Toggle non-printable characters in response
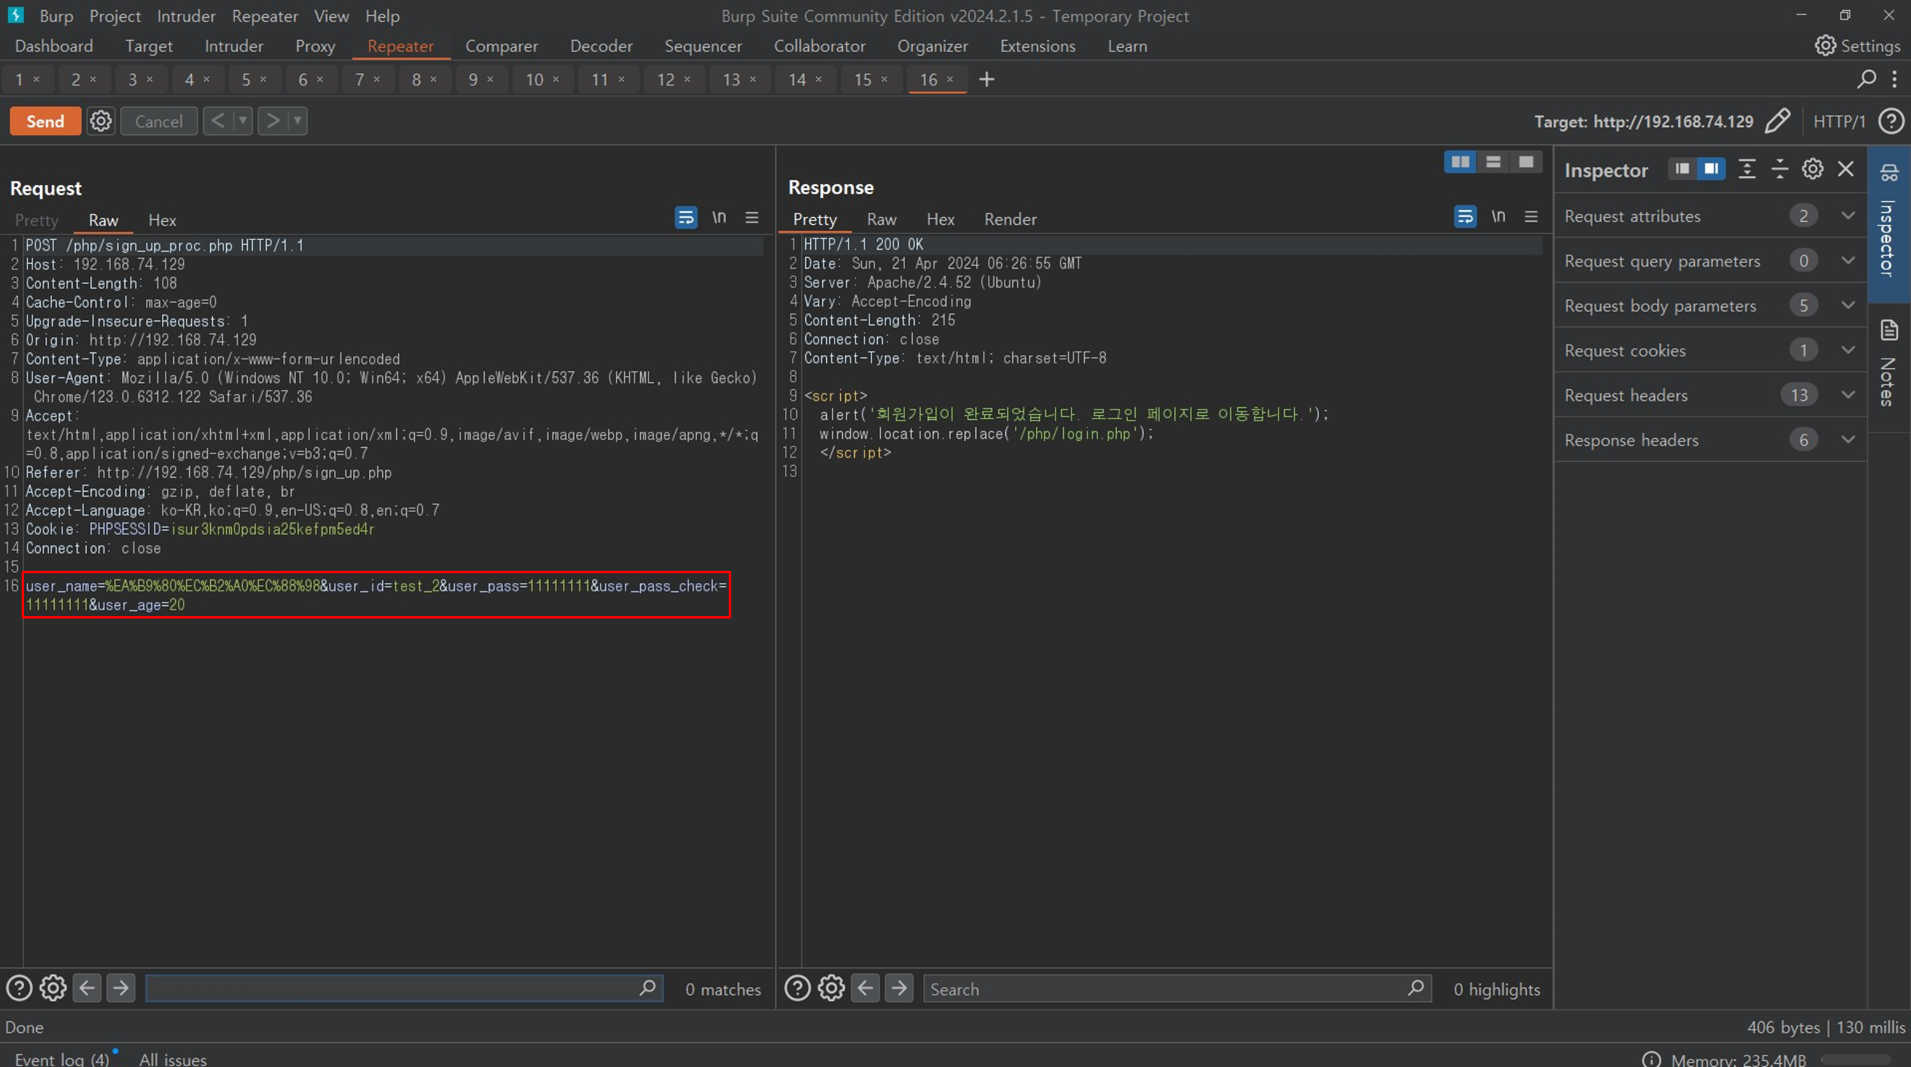 tap(1498, 216)
